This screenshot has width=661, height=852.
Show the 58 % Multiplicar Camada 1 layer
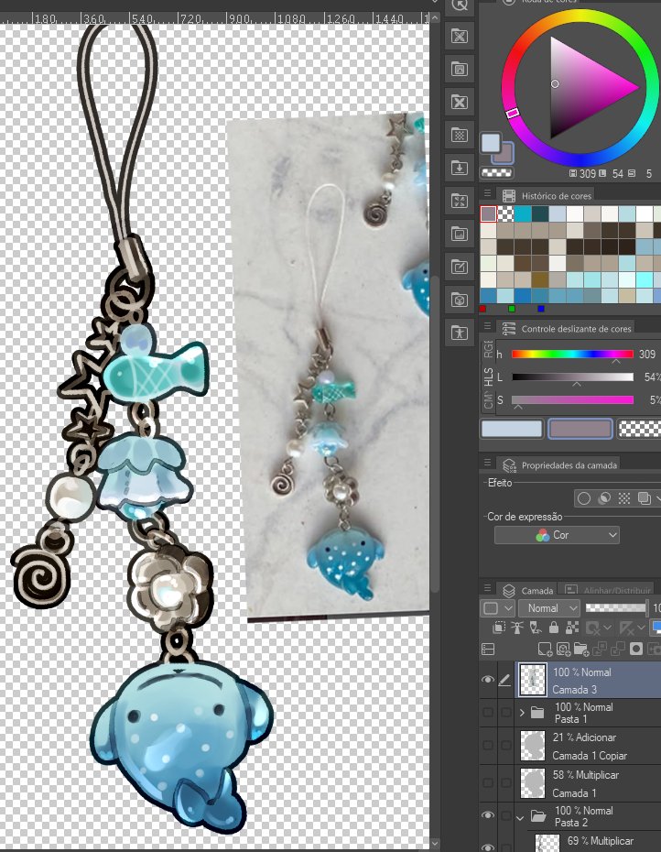point(488,783)
